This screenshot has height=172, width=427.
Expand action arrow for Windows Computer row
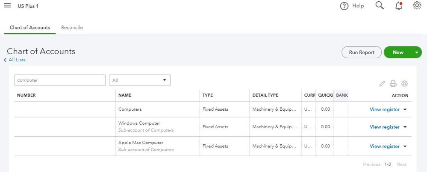click(405, 127)
